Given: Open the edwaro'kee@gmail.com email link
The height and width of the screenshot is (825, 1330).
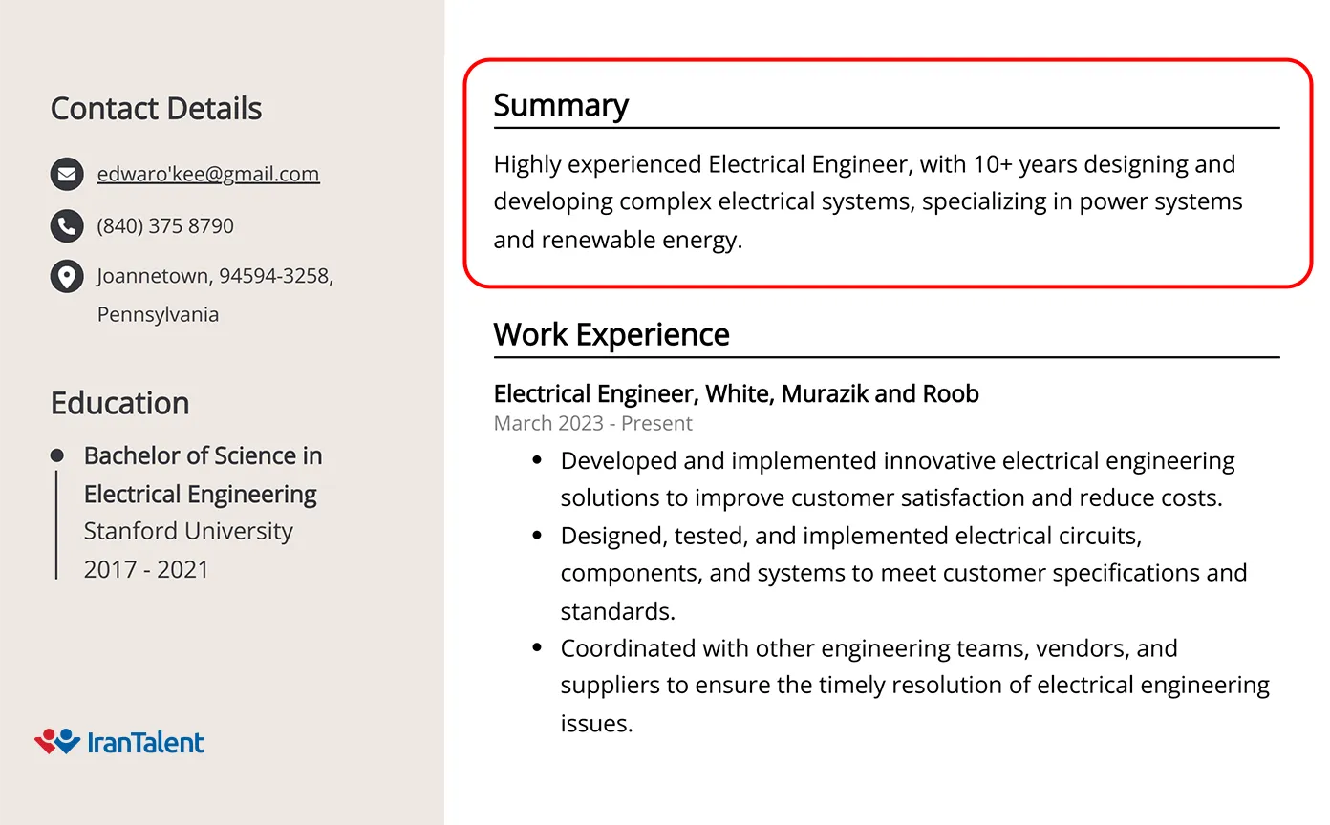Looking at the screenshot, I should point(208,174).
